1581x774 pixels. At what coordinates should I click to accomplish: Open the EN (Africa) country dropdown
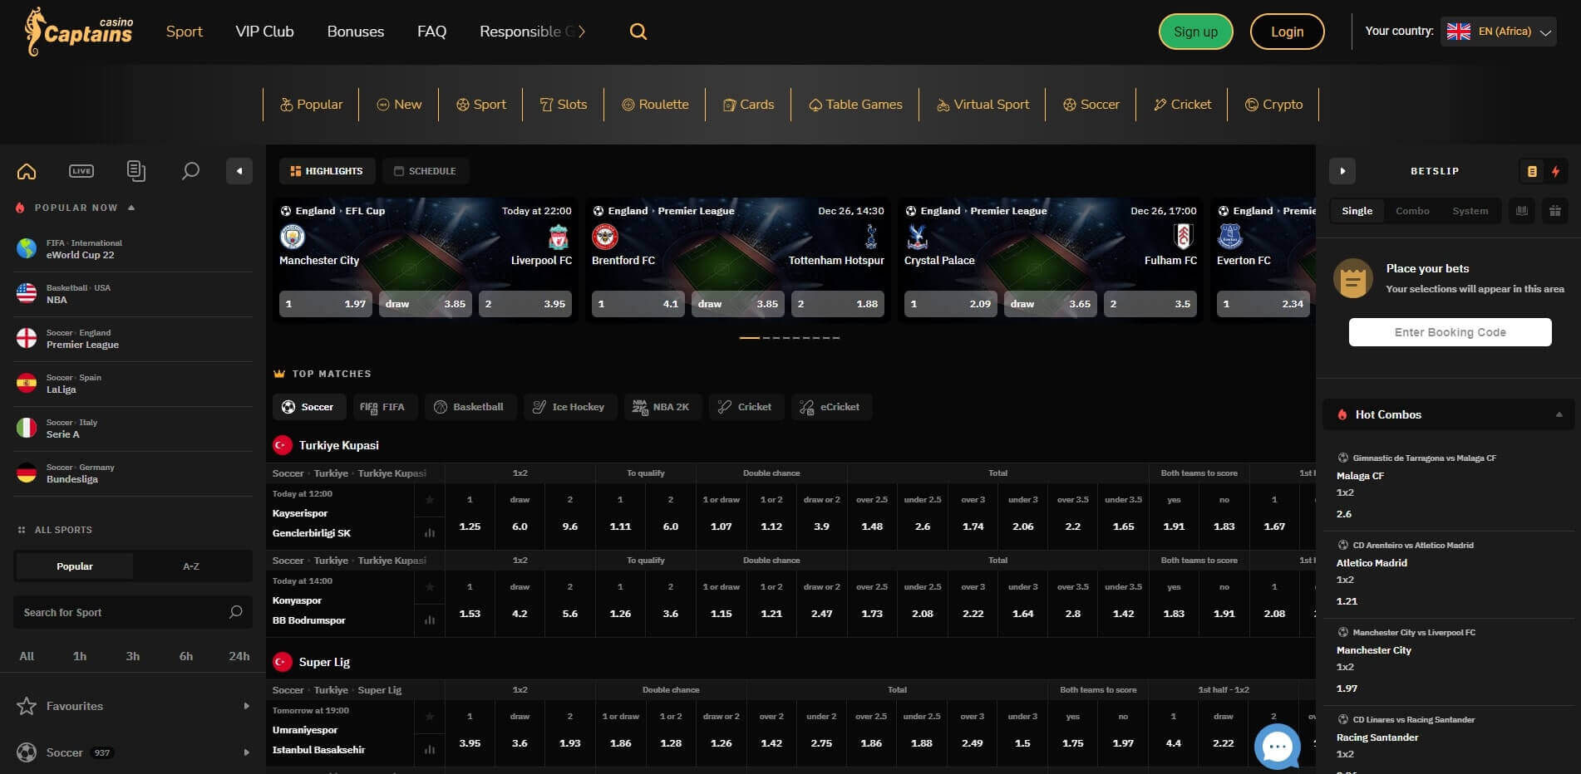(1498, 32)
